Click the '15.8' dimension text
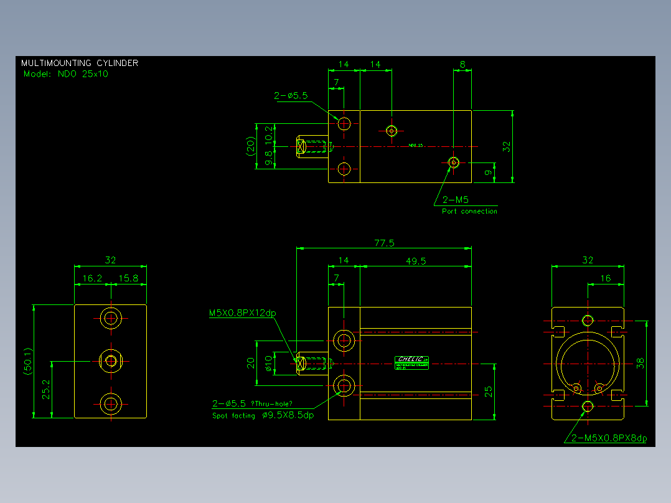The width and height of the screenshot is (671, 503). pyautogui.click(x=128, y=278)
